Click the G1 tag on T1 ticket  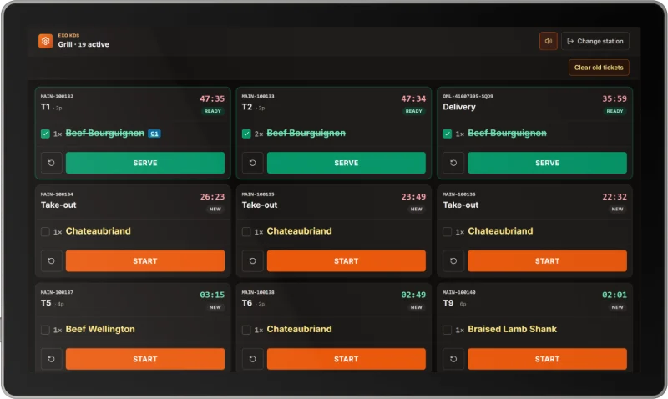pos(154,134)
